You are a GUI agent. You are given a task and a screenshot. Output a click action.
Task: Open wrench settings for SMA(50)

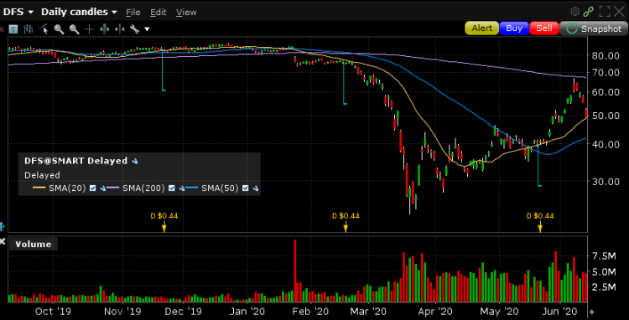[255, 188]
